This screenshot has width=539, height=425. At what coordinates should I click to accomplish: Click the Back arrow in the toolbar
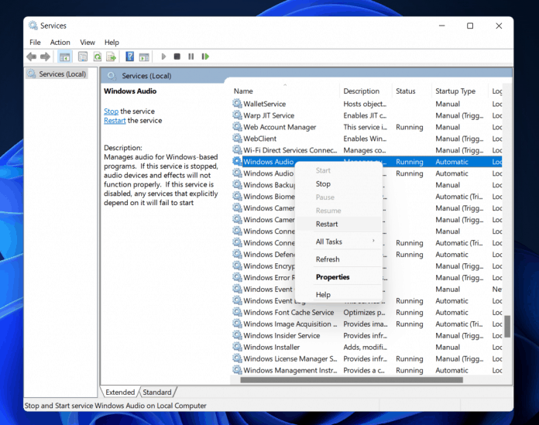(x=32, y=57)
